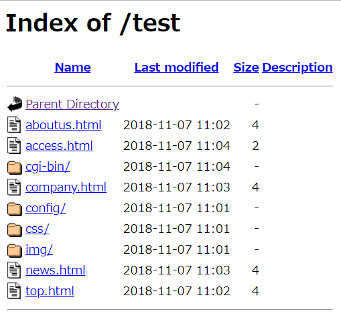341x328 pixels.
Task: Click the document icon beside news.html
Action: coord(14,270)
